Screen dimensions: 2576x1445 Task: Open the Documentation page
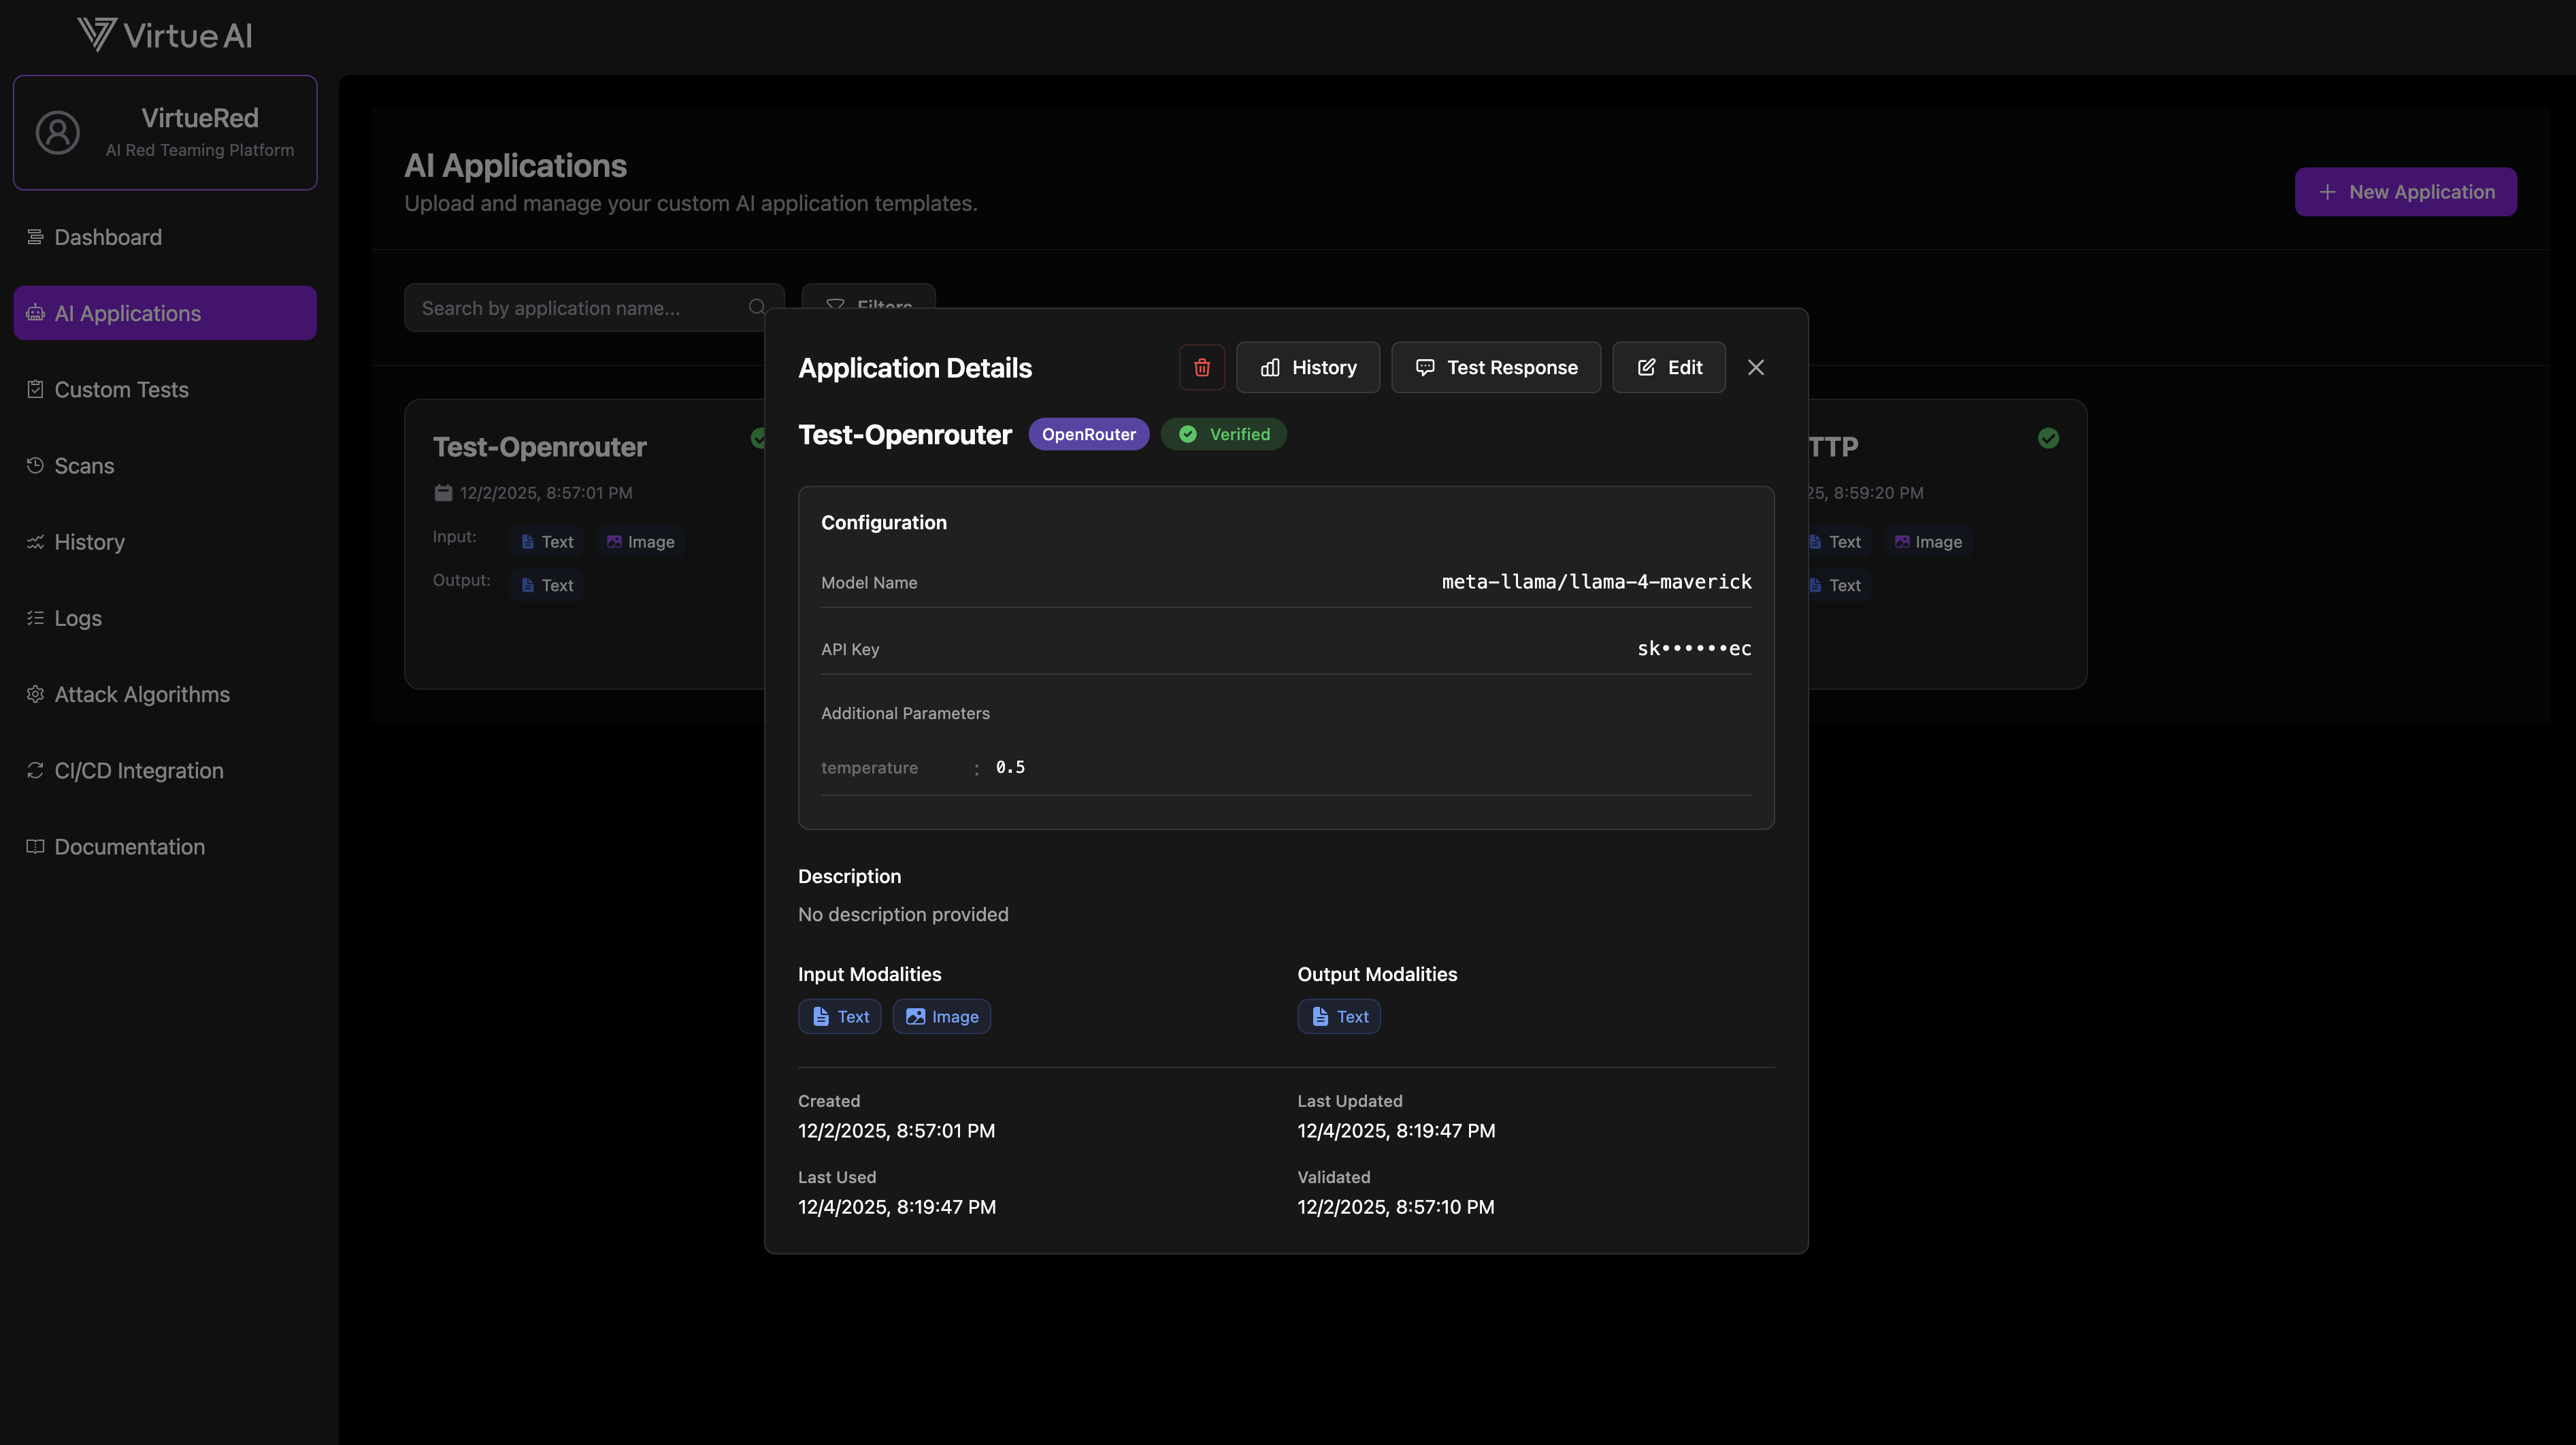pyautogui.click(x=129, y=846)
